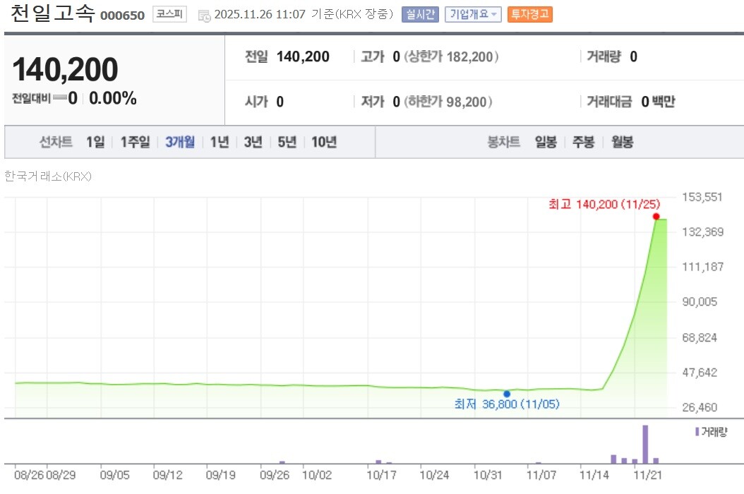Screen dimensions: 744x494
Task: Open the 기업개요 dropdown
Action: (473, 15)
